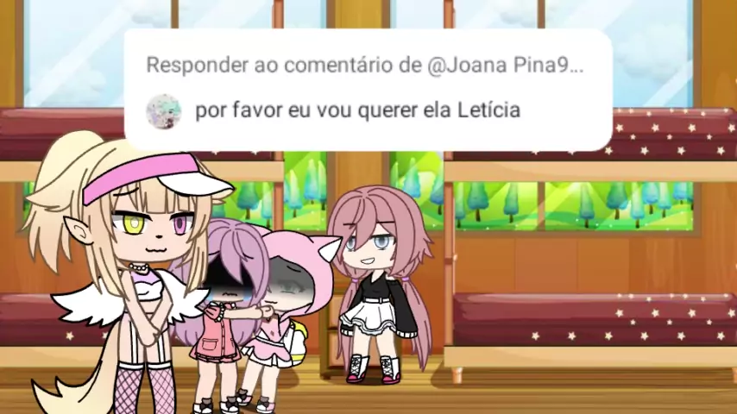The image size is (737, 414).
Task: Tap the white and pink sneakers
Action: click(375, 369)
